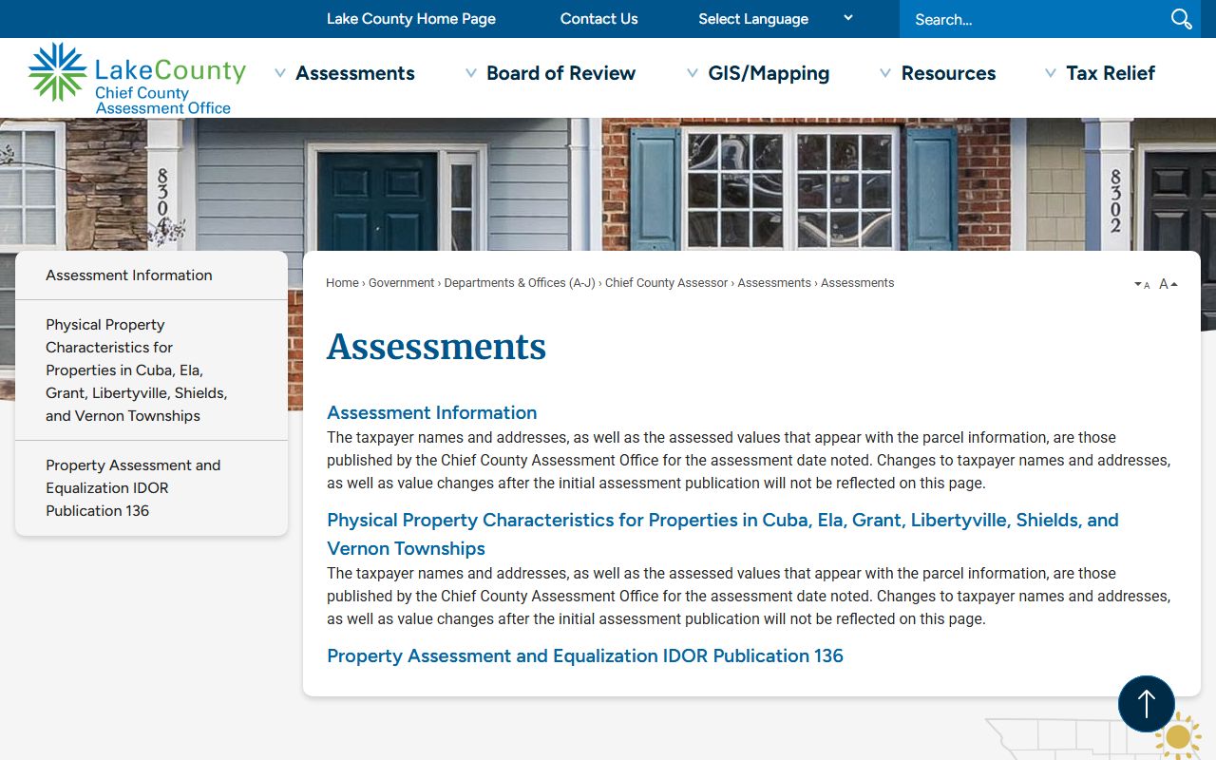
Task: Click first Assessments breadcrumb link
Action: click(774, 283)
